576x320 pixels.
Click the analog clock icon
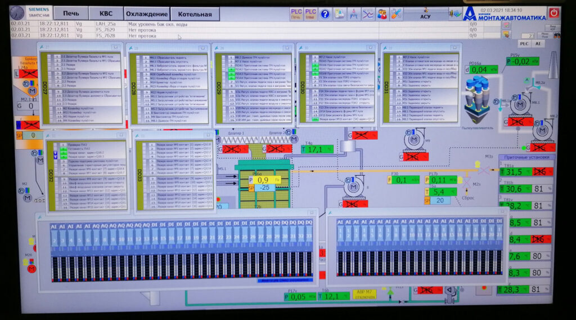[17, 13]
